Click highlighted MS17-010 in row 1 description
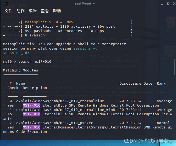 pyautogui.click(x=32, y=114)
